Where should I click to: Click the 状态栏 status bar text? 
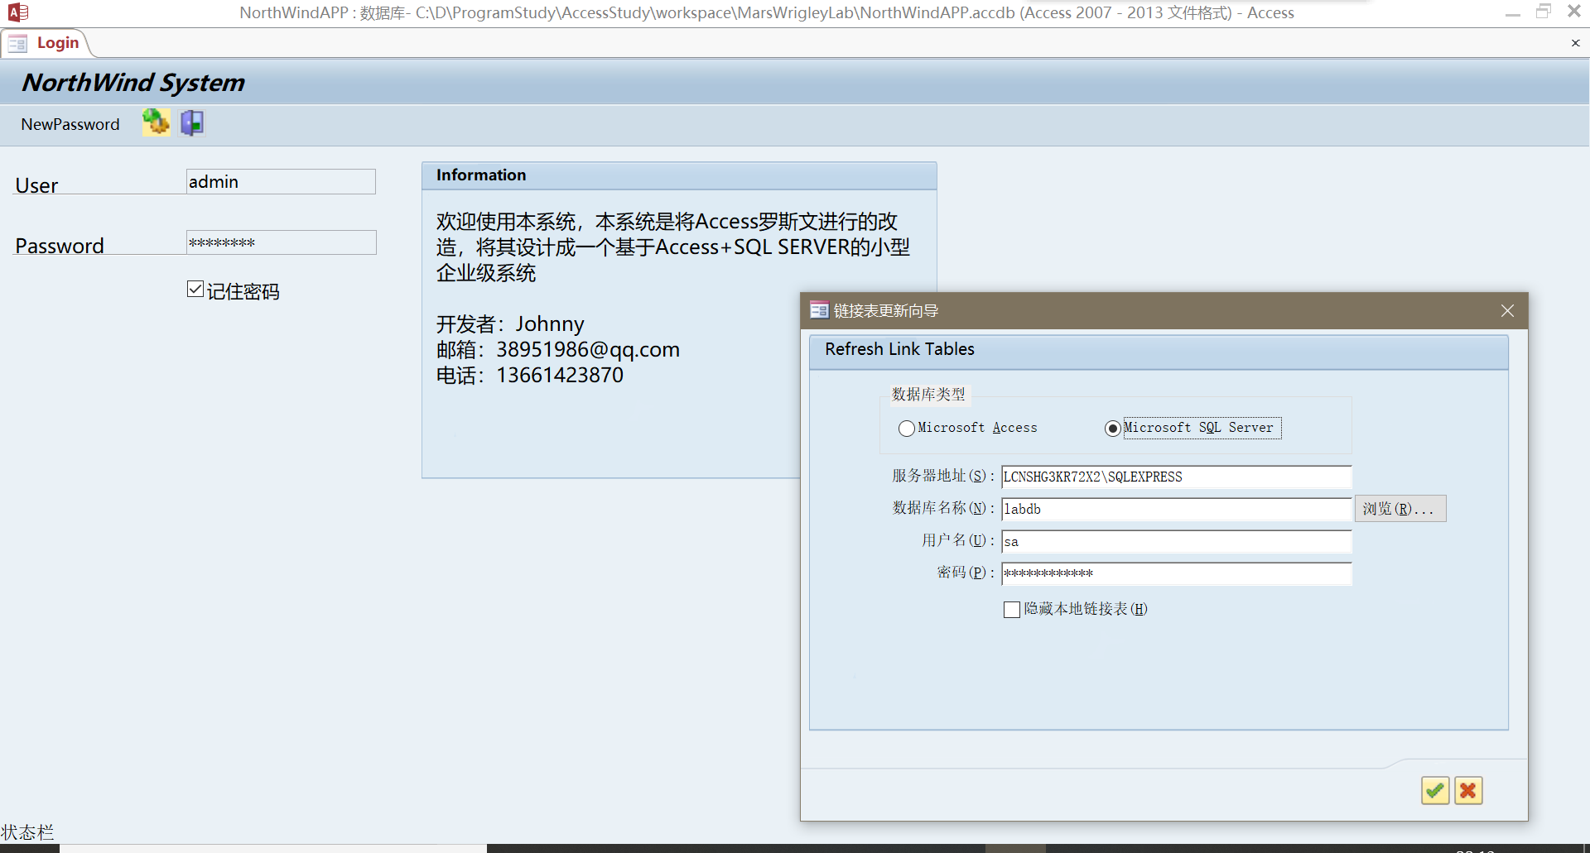point(27,832)
